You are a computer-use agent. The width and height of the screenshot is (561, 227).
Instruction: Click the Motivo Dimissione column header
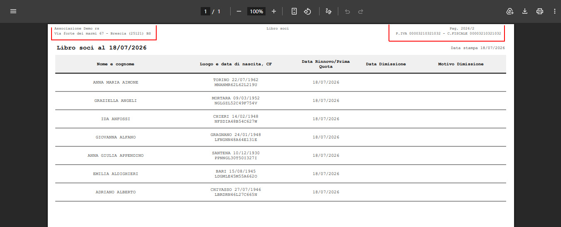pos(461,64)
